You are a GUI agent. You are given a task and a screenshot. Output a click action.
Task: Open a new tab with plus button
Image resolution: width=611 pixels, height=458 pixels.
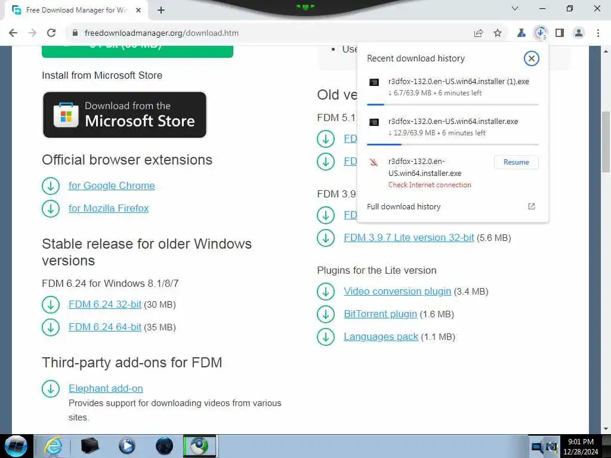(x=161, y=11)
